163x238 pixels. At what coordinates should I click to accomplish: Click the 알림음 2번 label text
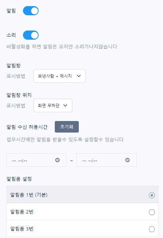coord(22,212)
